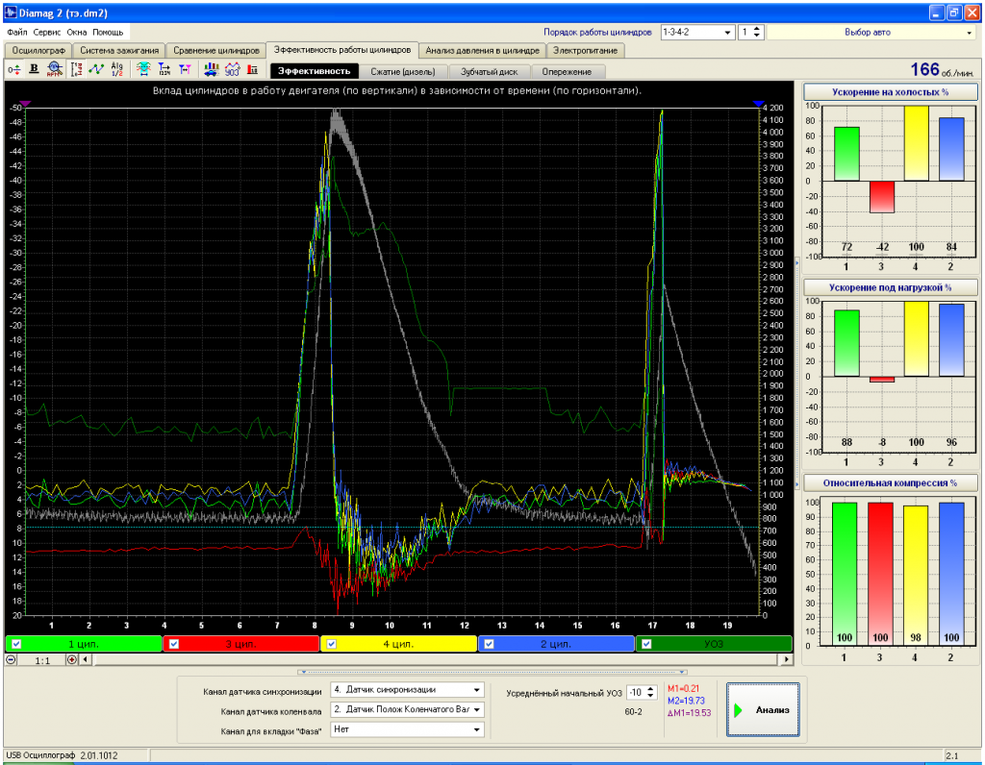The width and height of the screenshot is (985, 765).
Task: Select the Эффективность работы цилиндров tab
Action: 342,50
